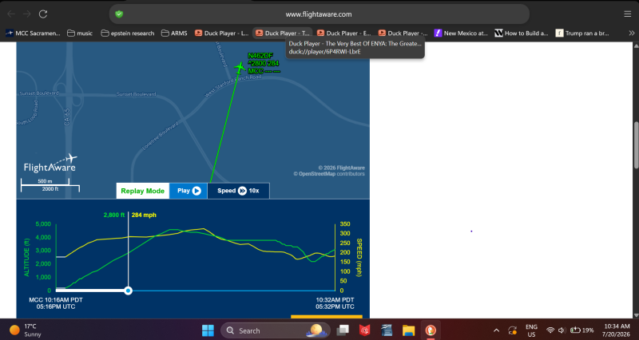This screenshot has width=639, height=340.
Task: Click MCC 10:16AM PDT departure time
Action: (x=56, y=299)
